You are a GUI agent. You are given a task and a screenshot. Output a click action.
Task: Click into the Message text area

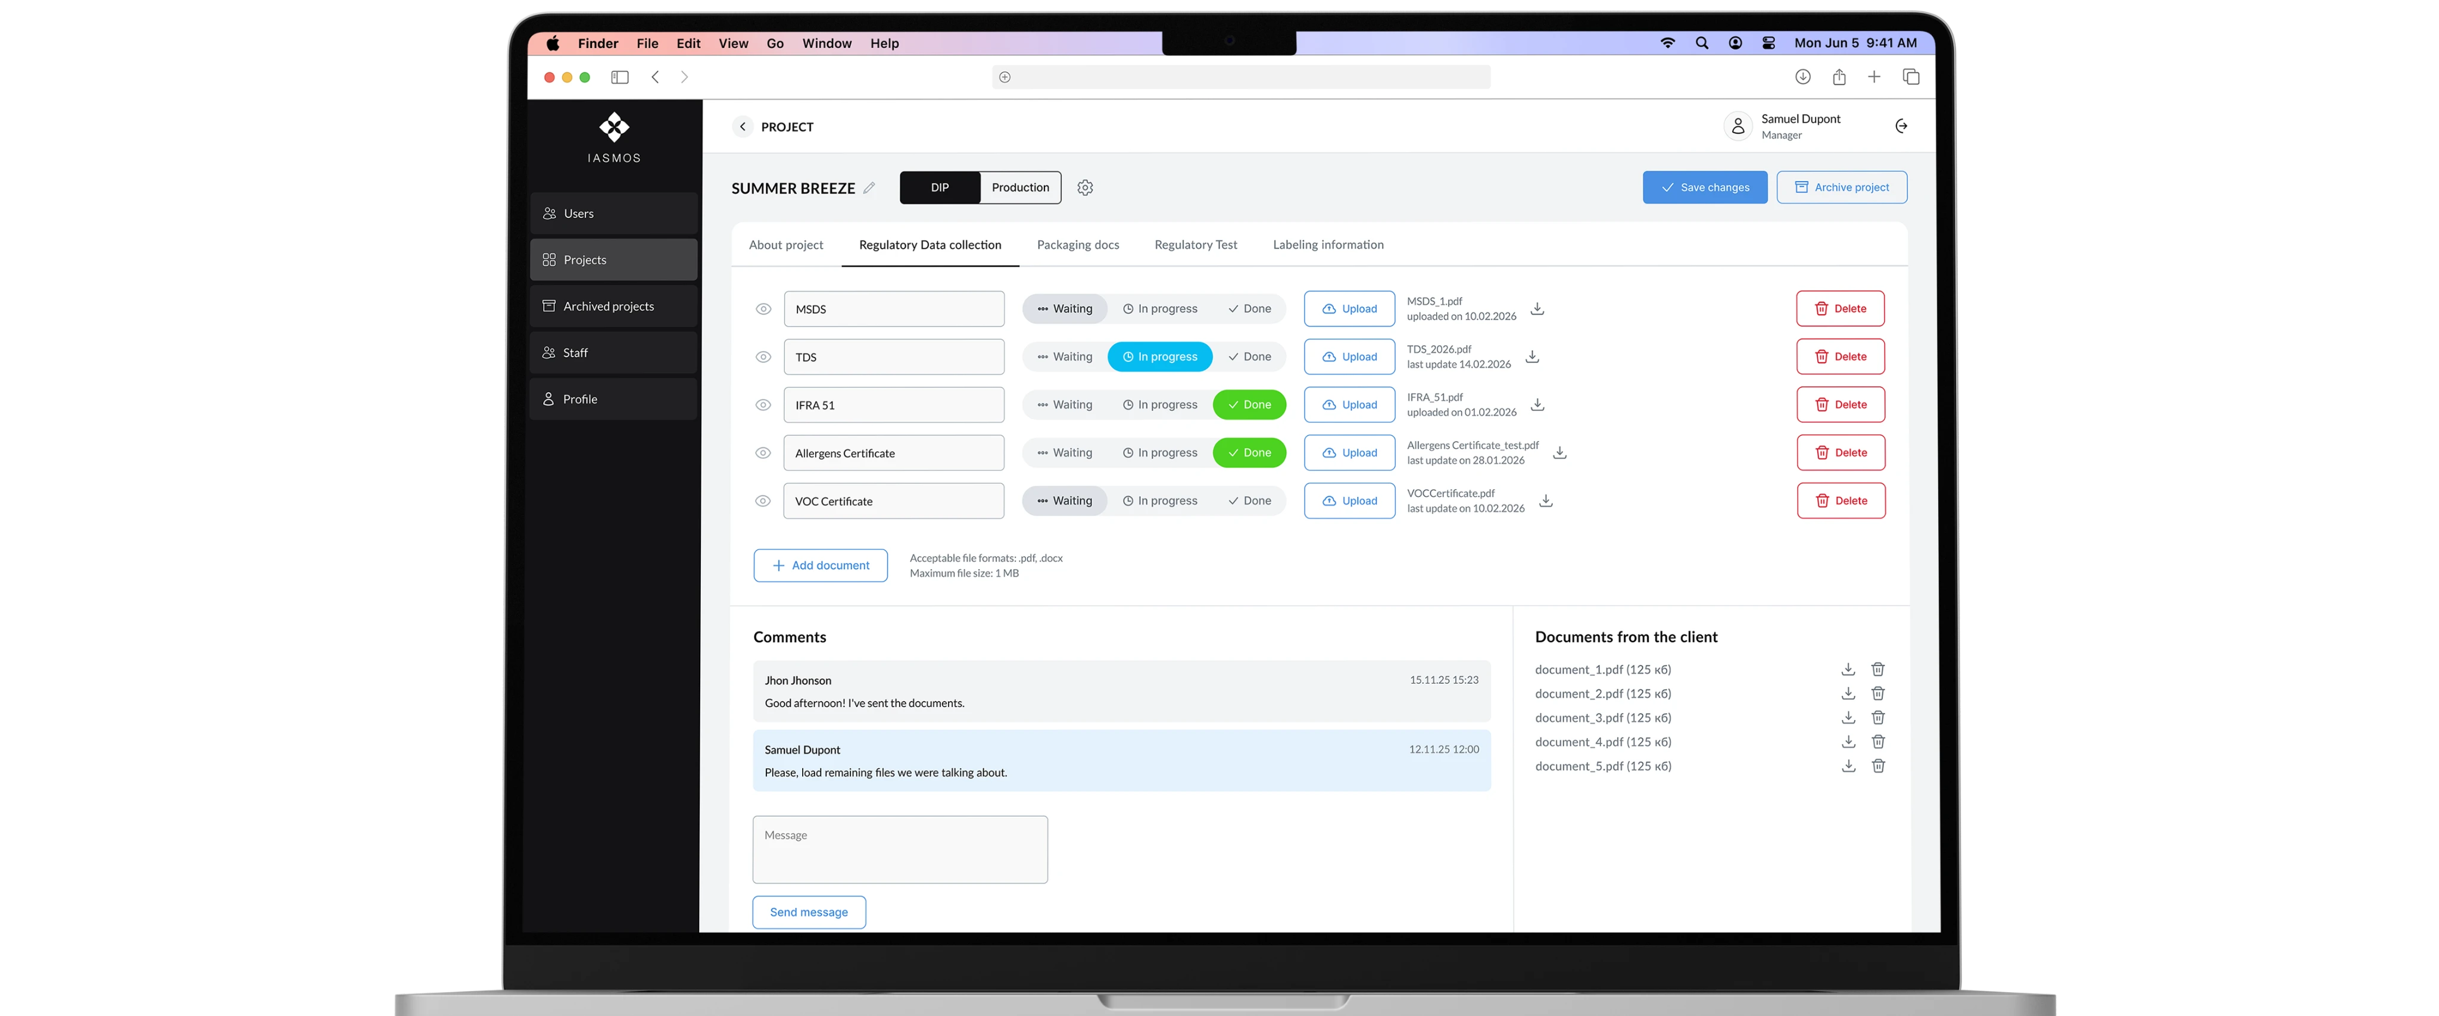tap(900, 849)
